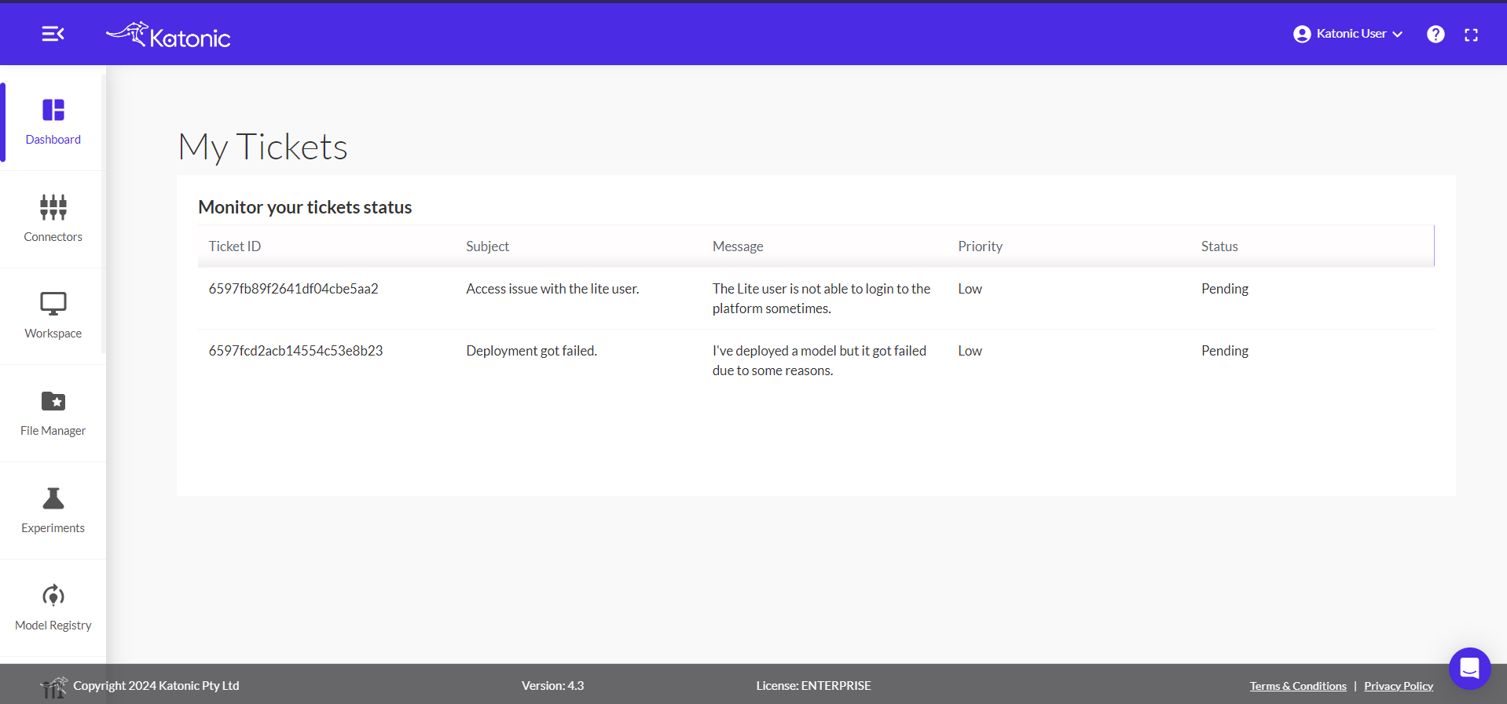Open the Experiments flask icon
The width and height of the screenshot is (1507, 704).
pyautogui.click(x=53, y=498)
